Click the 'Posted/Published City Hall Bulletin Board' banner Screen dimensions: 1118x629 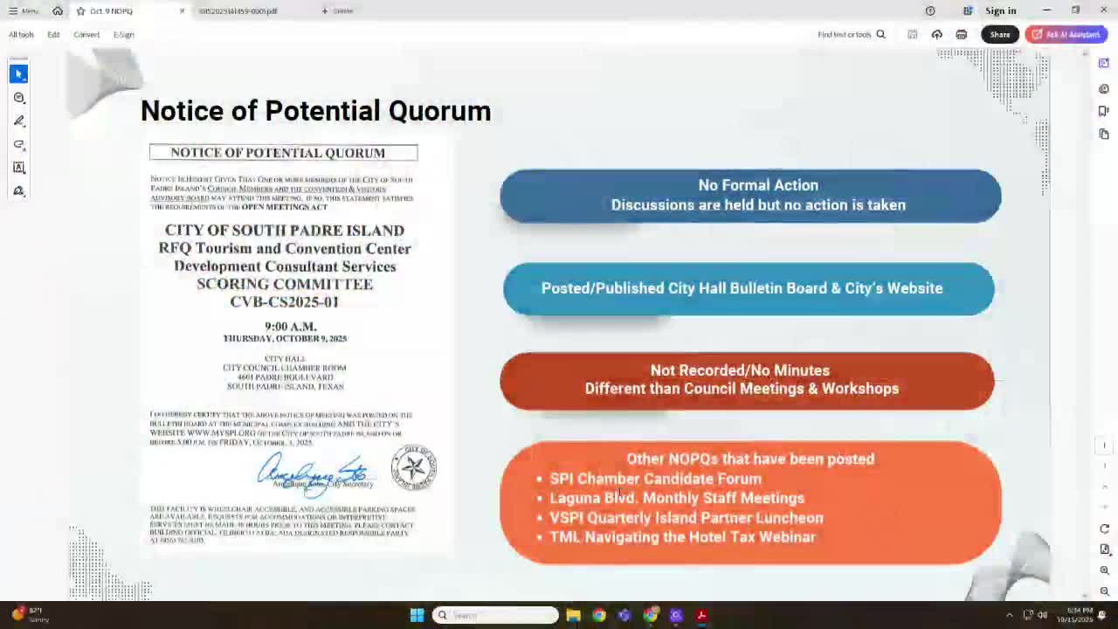749,288
